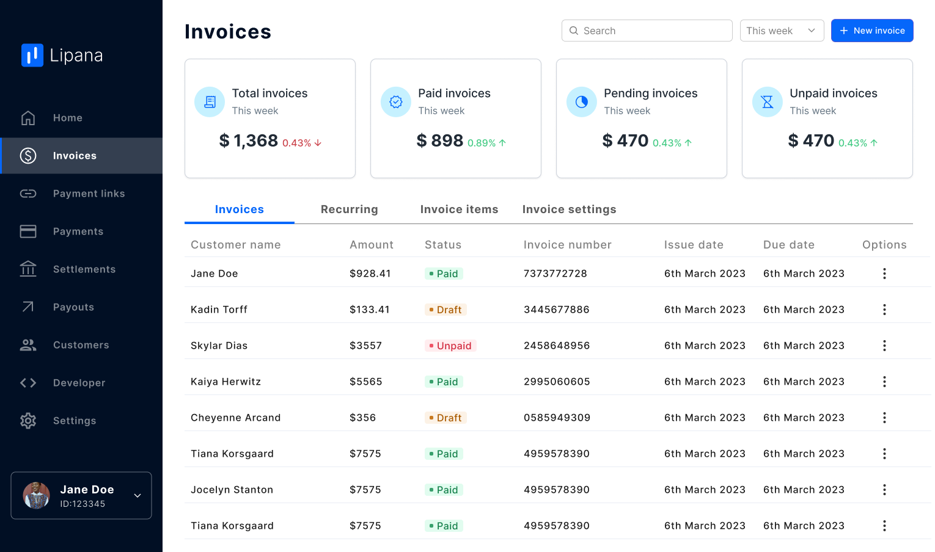Click the New invoice button
The image size is (935, 552).
click(871, 31)
